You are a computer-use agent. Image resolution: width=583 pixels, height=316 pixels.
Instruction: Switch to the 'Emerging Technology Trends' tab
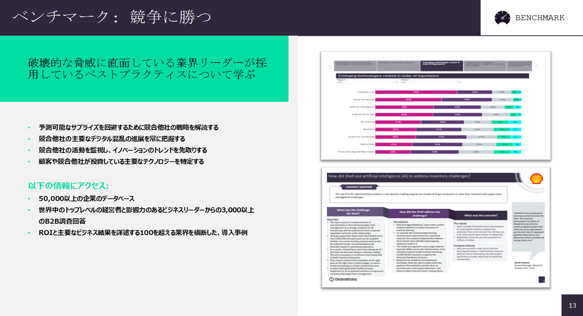tap(398, 65)
